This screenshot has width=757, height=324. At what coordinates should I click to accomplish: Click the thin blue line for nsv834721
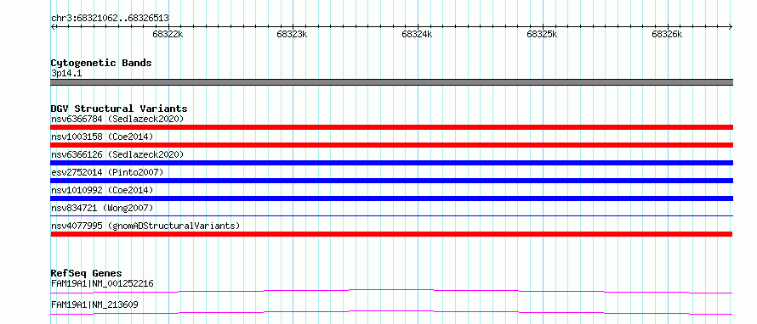click(391, 215)
